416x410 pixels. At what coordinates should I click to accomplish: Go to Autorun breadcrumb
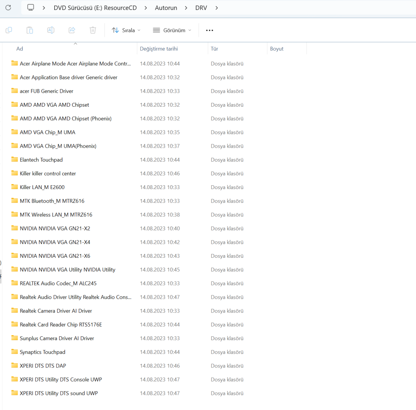click(166, 8)
